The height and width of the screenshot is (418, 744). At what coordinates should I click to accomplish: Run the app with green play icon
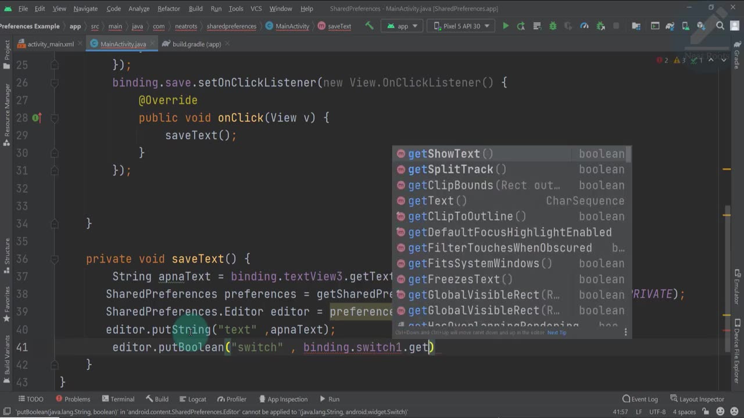[506, 26]
